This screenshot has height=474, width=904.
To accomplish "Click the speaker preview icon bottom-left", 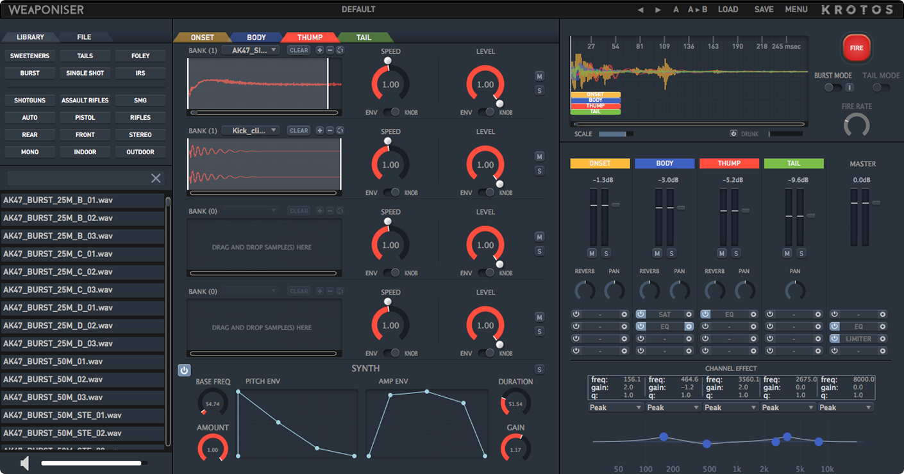I will click(26, 462).
